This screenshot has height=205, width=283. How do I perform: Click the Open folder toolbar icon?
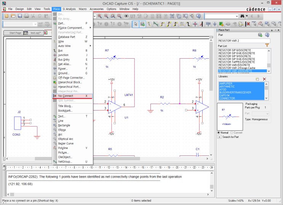13,16
